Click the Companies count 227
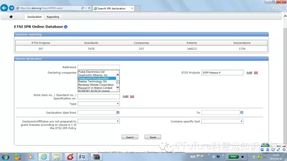 pyautogui.click(x=141, y=49)
